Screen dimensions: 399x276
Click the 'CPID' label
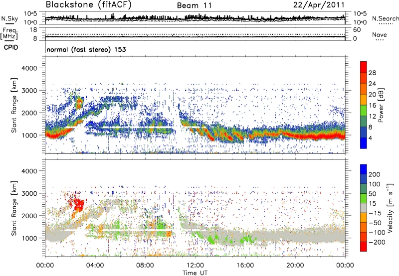11,47
